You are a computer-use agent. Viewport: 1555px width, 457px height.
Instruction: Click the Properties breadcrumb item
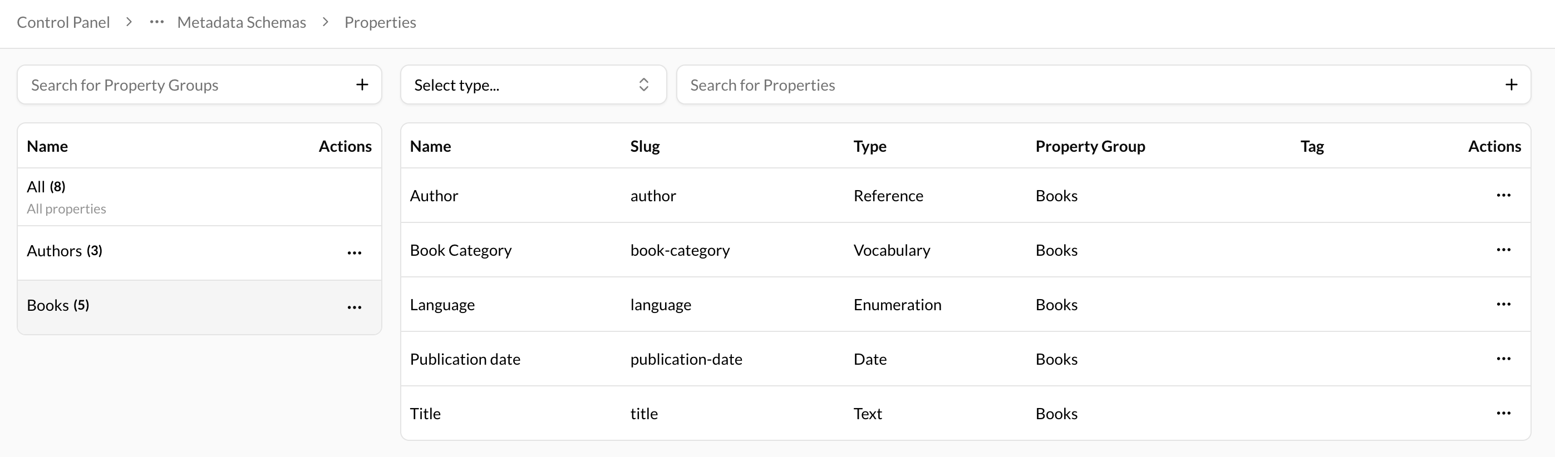(380, 22)
